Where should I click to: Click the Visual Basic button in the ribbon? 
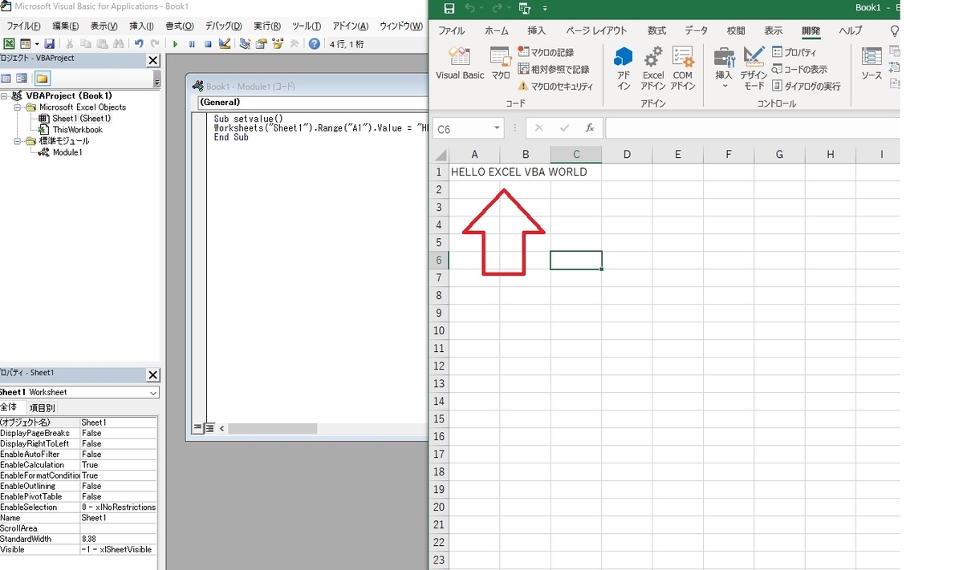click(460, 64)
